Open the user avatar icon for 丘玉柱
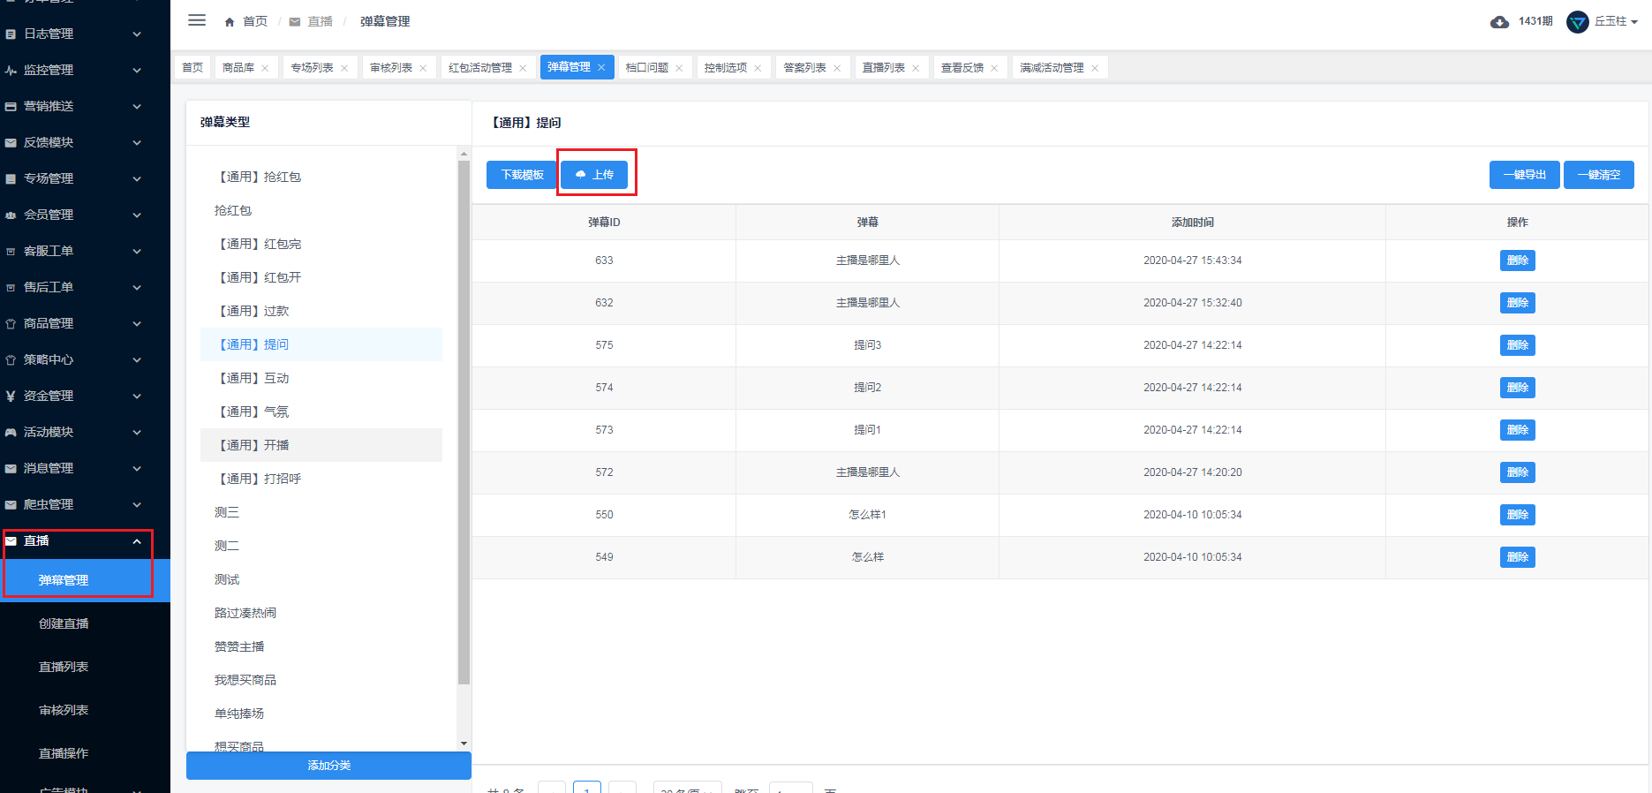Viewport: 1652px width, 793px height. click(1577, 22)
